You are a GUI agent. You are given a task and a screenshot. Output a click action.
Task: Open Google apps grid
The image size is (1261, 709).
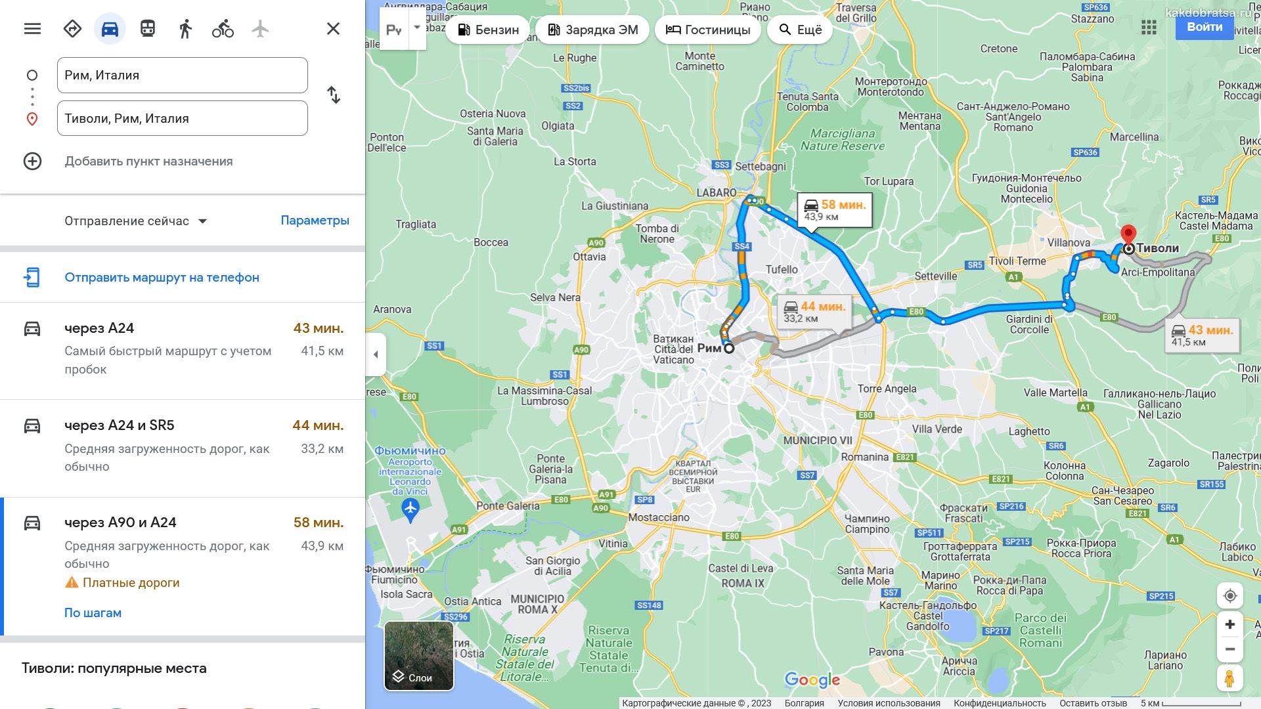pyautogui.click(x=1149, y=27)
